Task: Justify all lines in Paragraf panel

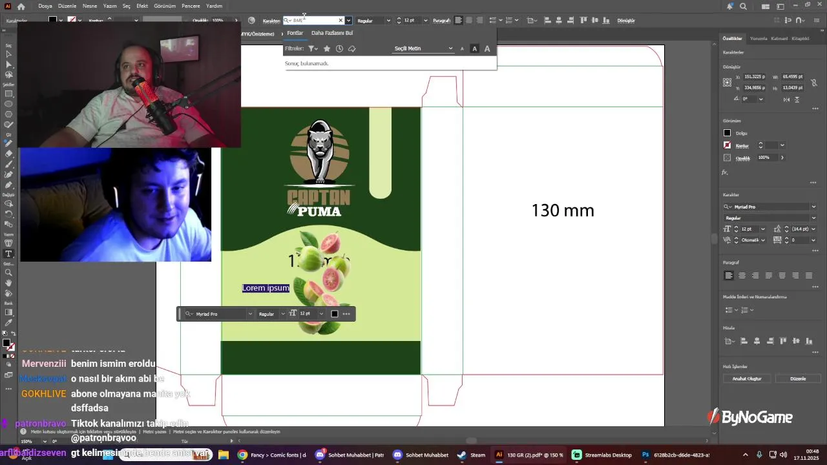Action: pos(809,275)
